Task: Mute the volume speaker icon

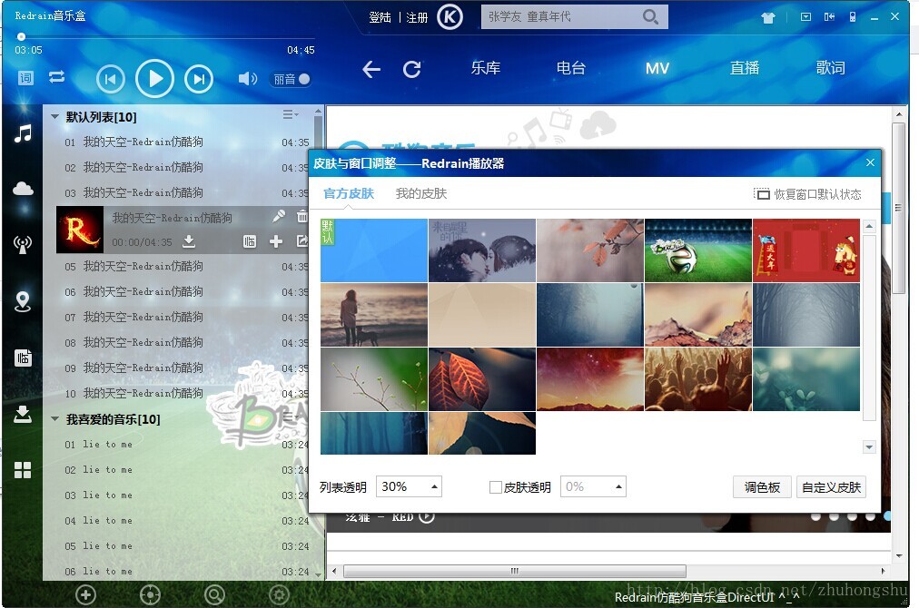Action: click(x=247, y=78)
